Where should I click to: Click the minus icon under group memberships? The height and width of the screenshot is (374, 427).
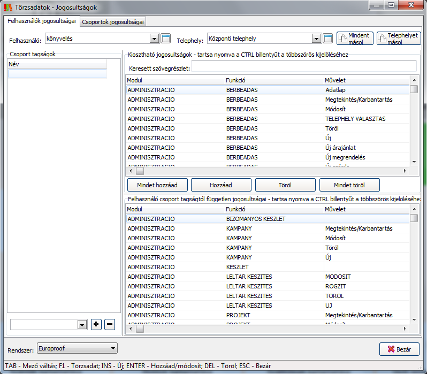(110, 324)
